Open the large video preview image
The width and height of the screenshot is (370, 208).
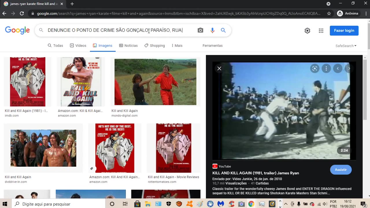click(284, 111)
